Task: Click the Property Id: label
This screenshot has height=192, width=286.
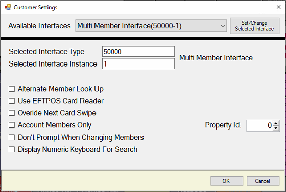Action: (x=223, y=125)
